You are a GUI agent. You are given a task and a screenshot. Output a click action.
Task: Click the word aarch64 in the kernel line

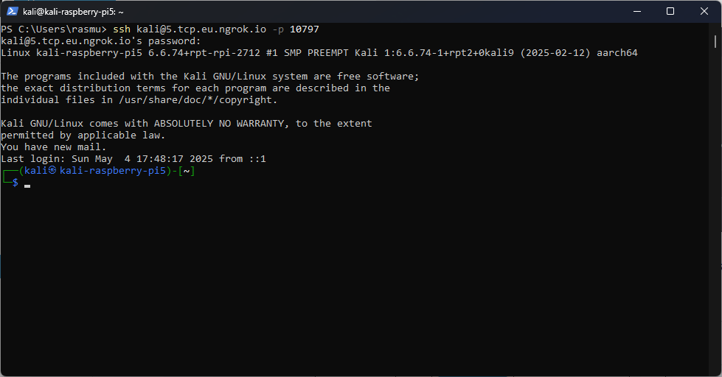coord(617,53)
